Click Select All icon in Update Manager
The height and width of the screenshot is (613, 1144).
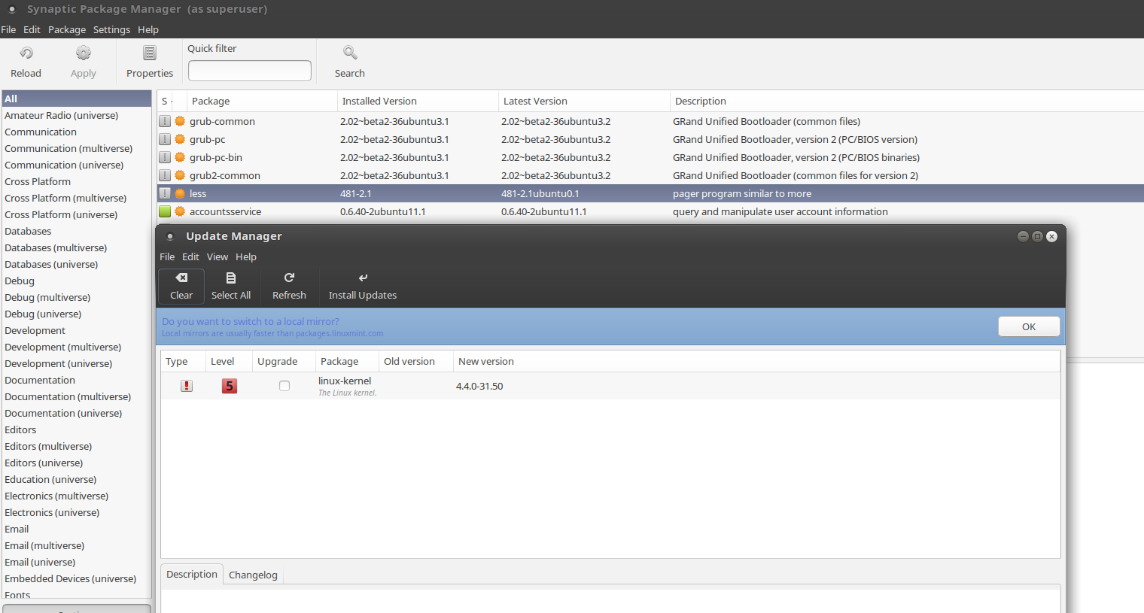click(231, 278)
